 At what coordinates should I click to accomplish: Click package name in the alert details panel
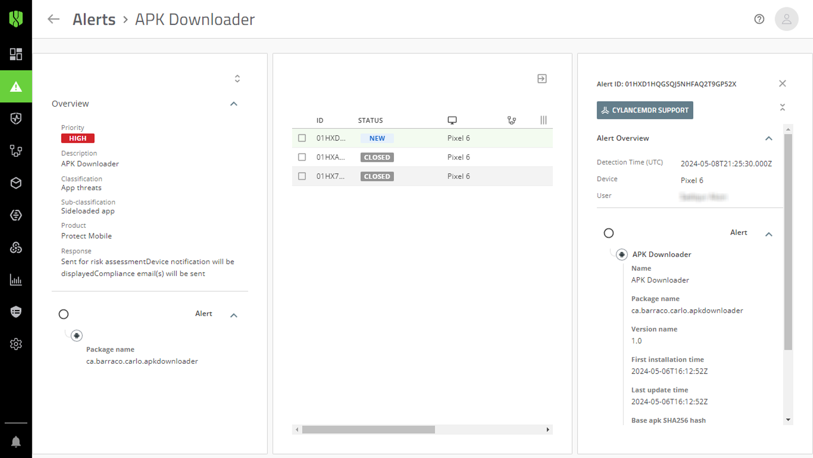tap(687, 310)
